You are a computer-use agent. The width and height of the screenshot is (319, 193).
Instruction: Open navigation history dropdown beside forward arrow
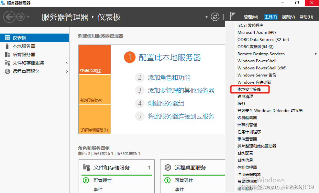coord(28,17)
